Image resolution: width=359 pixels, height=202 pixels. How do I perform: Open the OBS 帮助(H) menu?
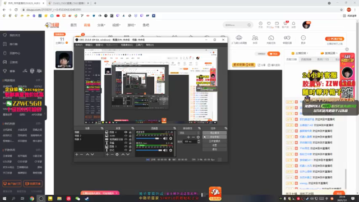150,45
